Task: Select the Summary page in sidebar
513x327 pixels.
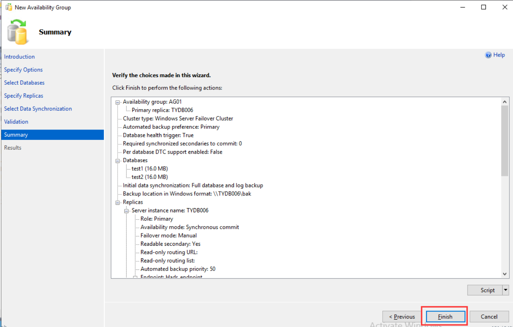Action: click(53, 135)
